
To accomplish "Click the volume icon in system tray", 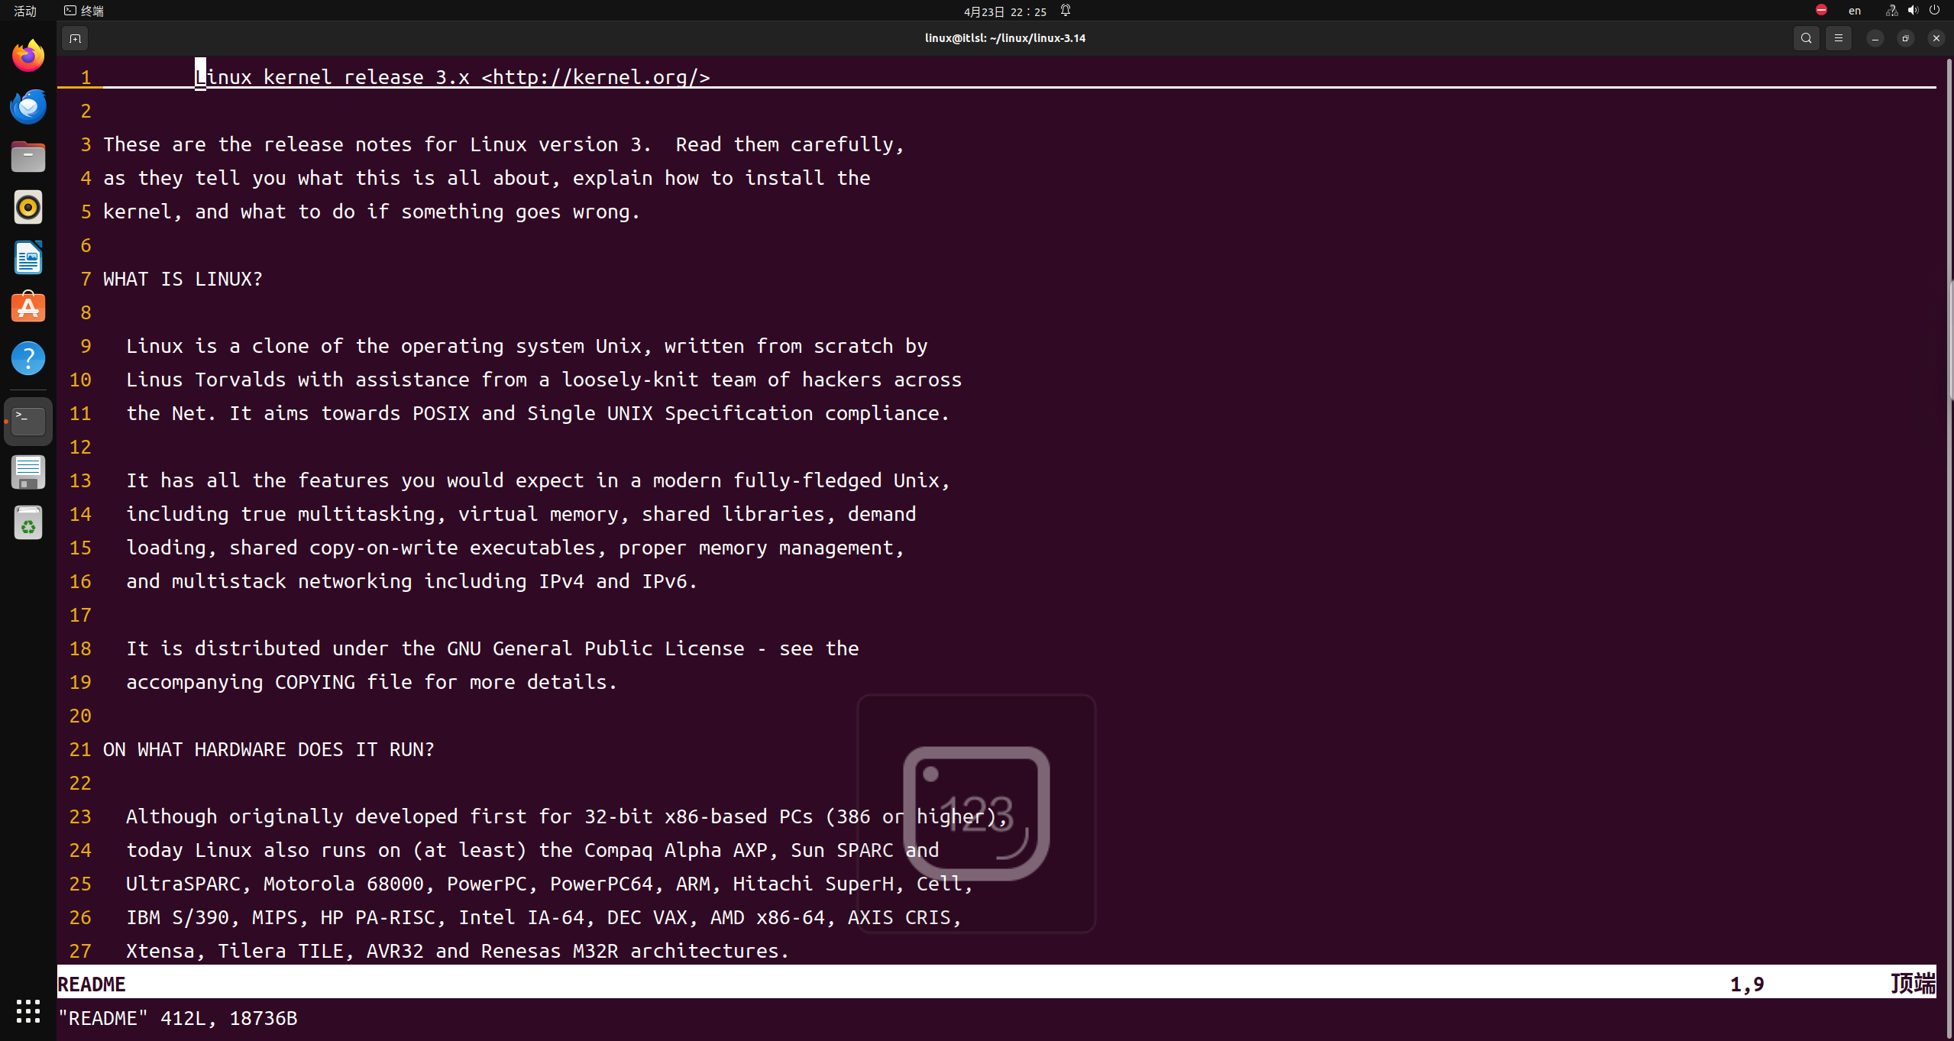I will (1913, 11).
